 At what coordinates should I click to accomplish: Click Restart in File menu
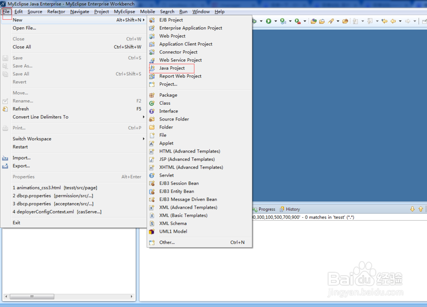(x=73, y=147)
